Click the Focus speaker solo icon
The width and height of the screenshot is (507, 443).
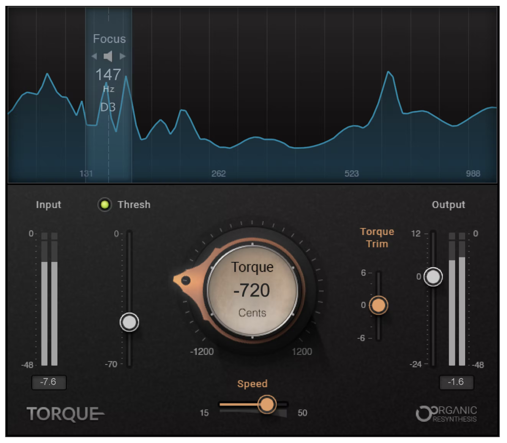pyautogui.click(x=108, y=56)
